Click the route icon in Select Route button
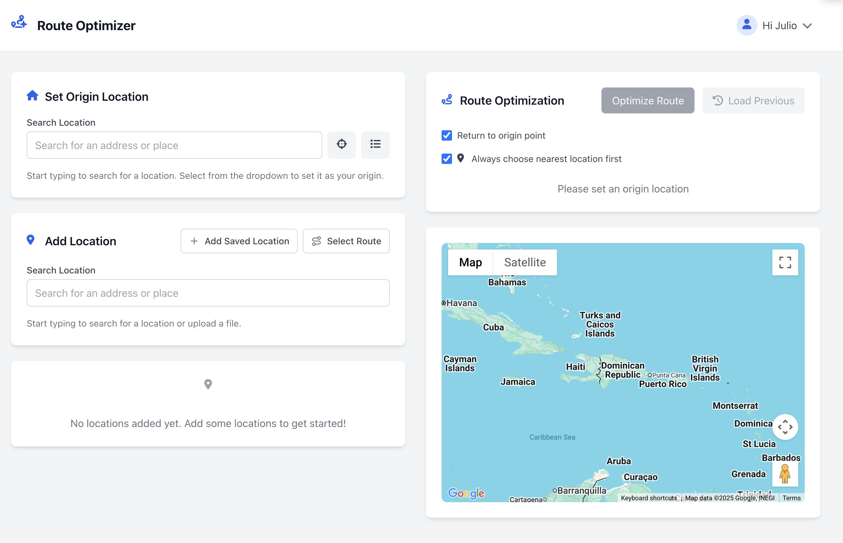Viewport: 843px width, 543px height. click(x=316, y=241)
